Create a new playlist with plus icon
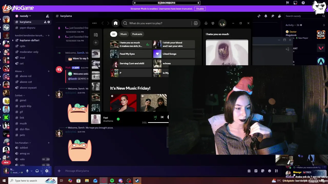Image resolution: width=328 pixels, height=184 pixels. 96,43
